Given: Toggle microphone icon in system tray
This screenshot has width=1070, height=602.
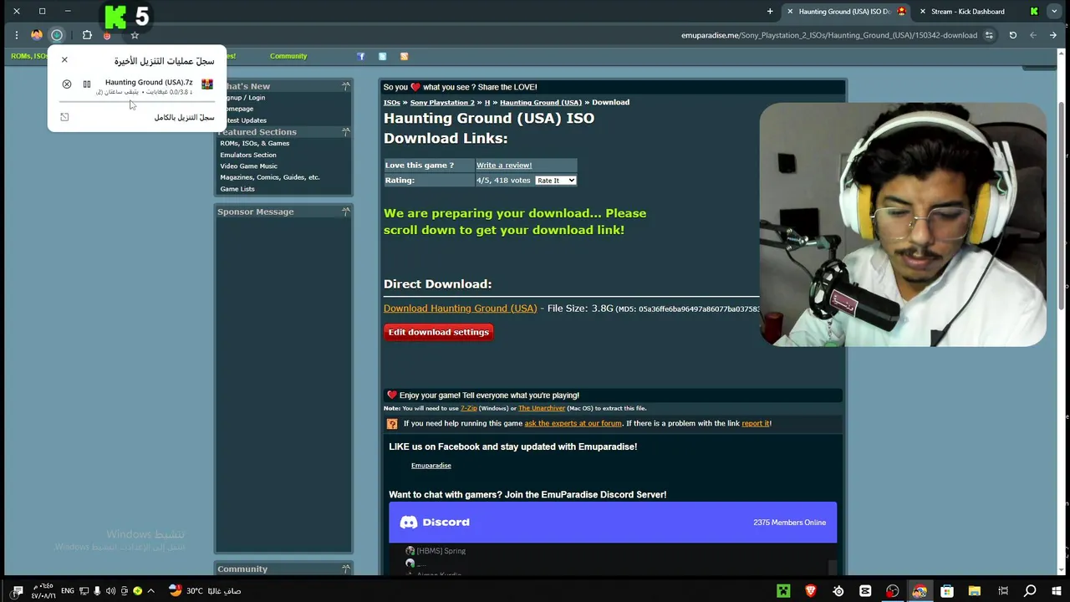Looking at the screenshot, I should pyautogui.click(x=97, y=590).
